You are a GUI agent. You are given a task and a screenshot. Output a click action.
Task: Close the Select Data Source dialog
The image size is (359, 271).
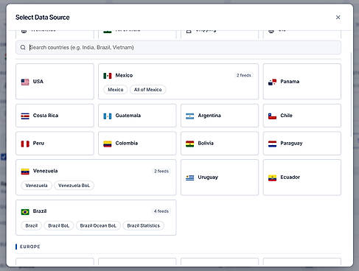click(338, 17)
